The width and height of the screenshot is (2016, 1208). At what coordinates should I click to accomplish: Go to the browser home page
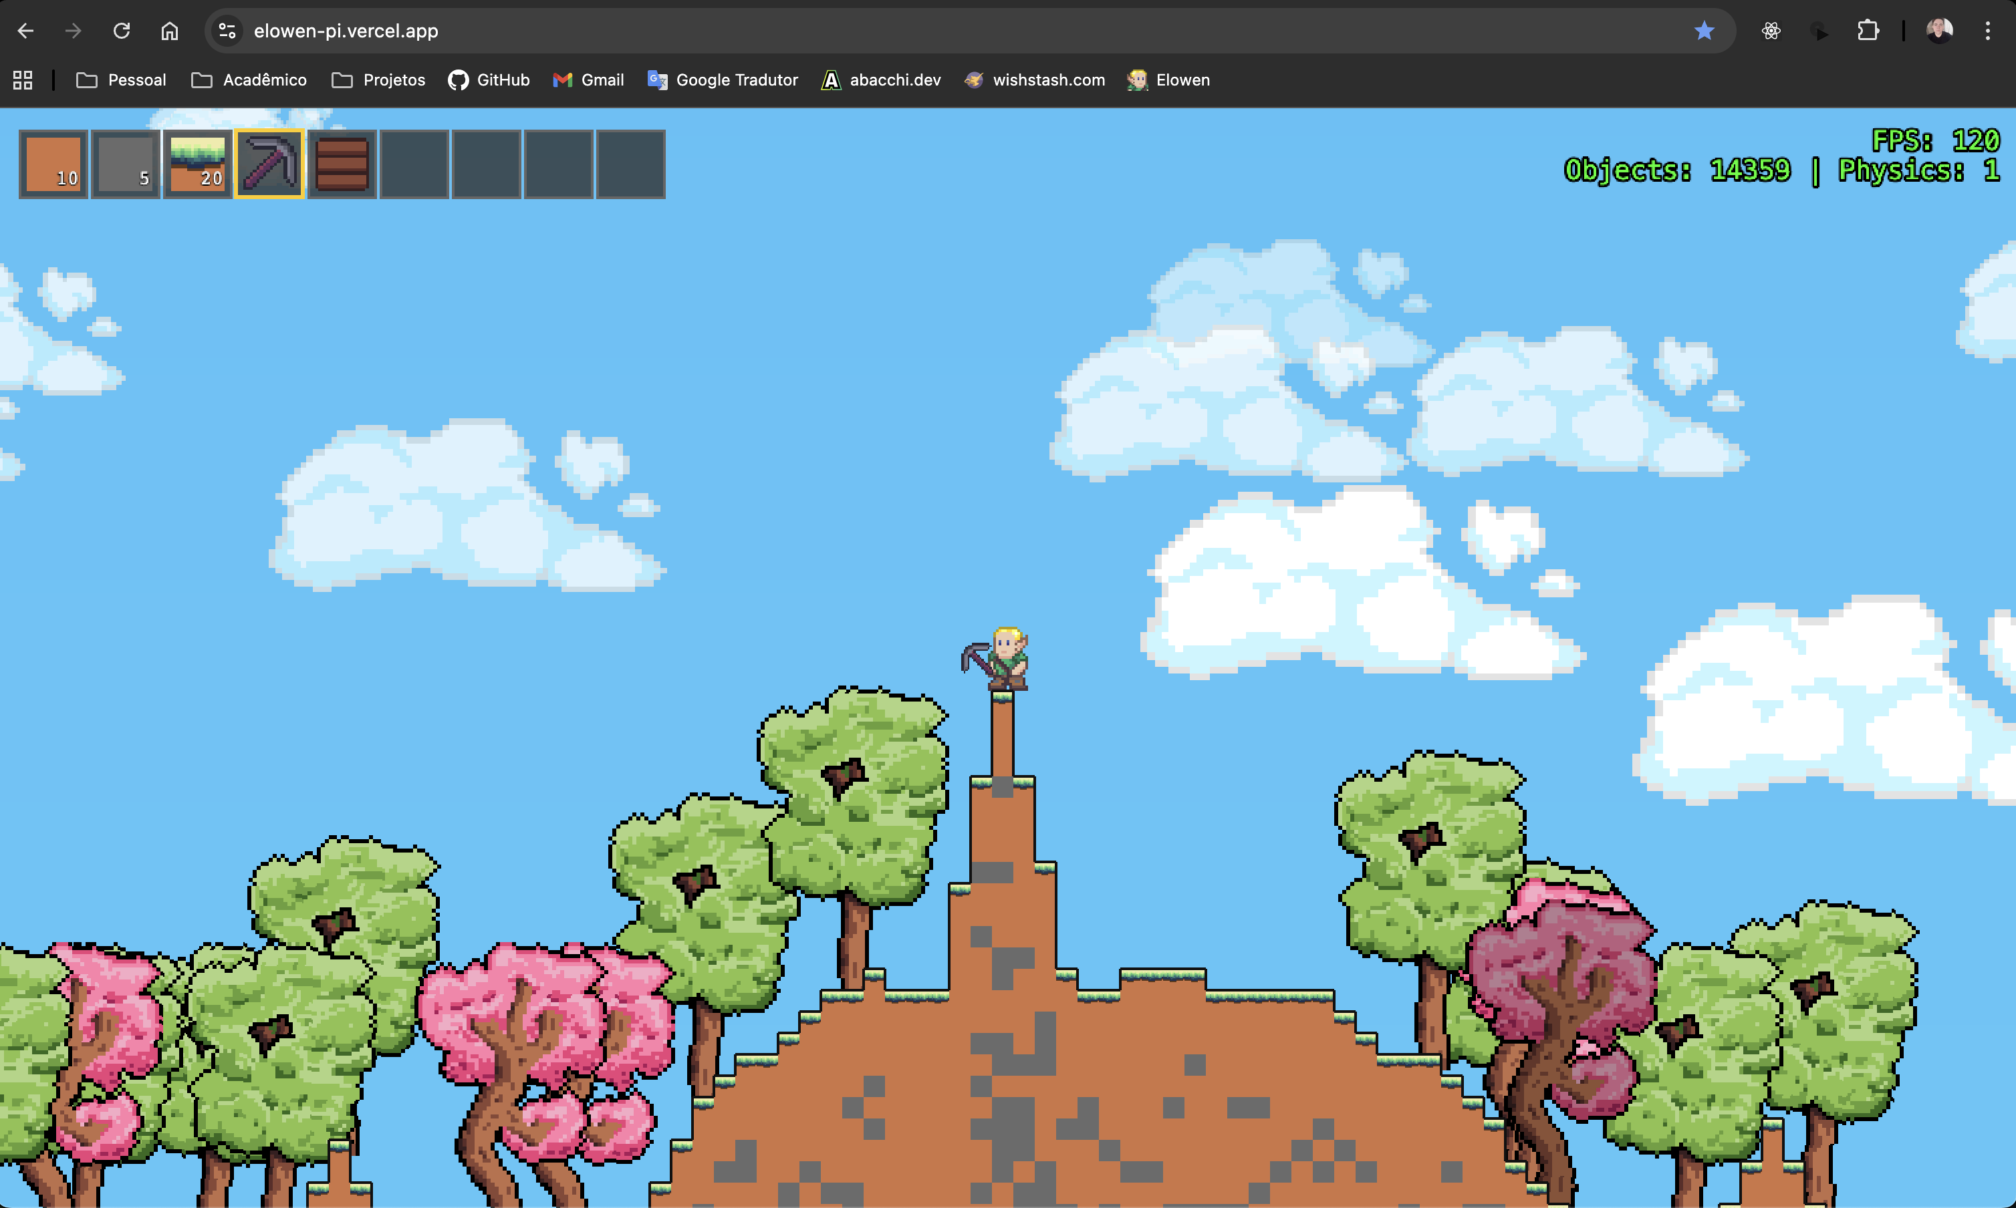(x=169, y=31)
